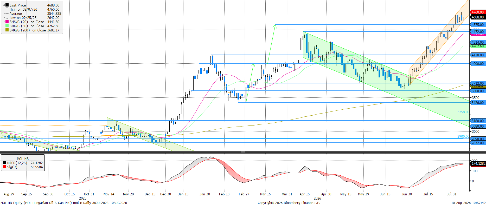Click the black 4688.00 last price label

478,17
